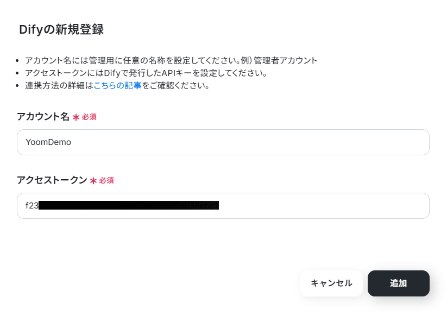Click the アカウント名 input field
This screenshot has height=316, width=447.
point(223,142)
